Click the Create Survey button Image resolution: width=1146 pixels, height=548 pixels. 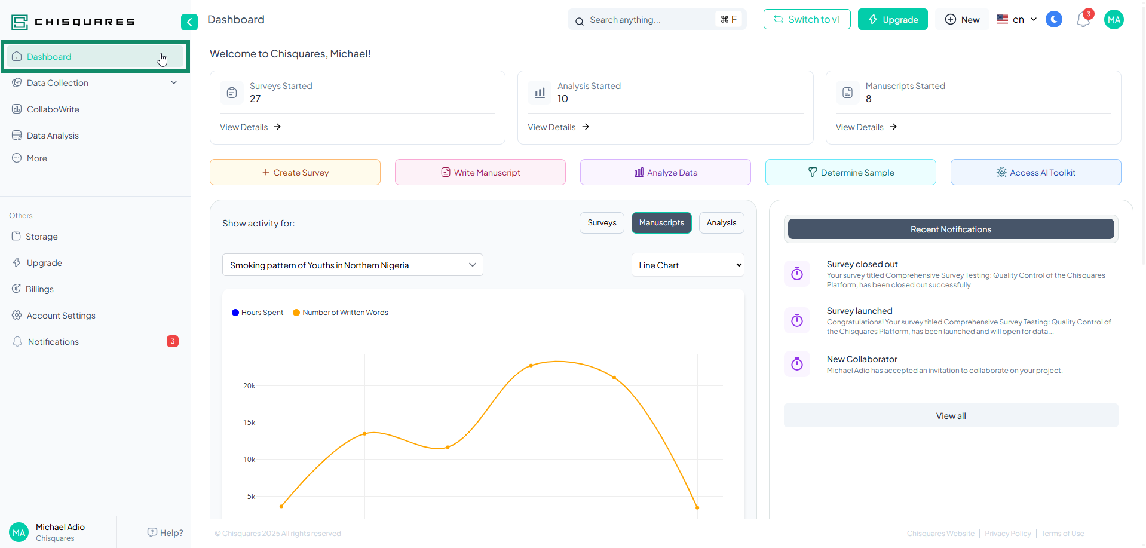coord(295,173)
